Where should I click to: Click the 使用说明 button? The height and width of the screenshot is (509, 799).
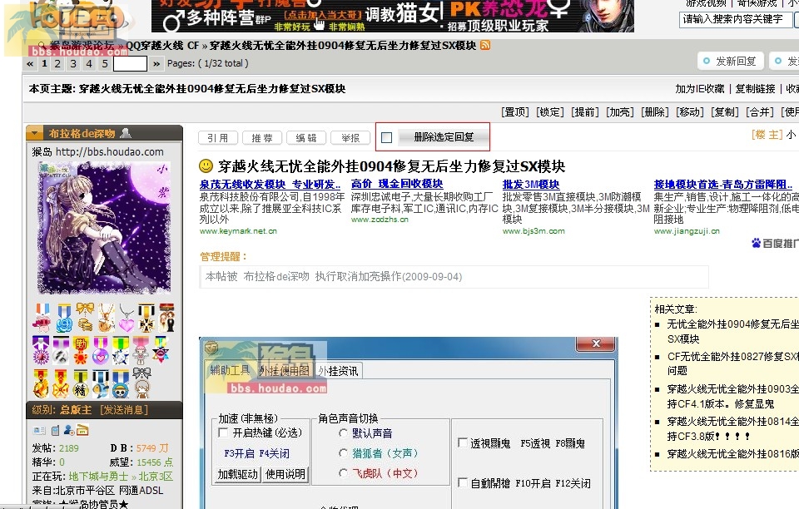285,474
